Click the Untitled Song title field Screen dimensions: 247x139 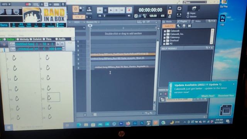[25, 44]
